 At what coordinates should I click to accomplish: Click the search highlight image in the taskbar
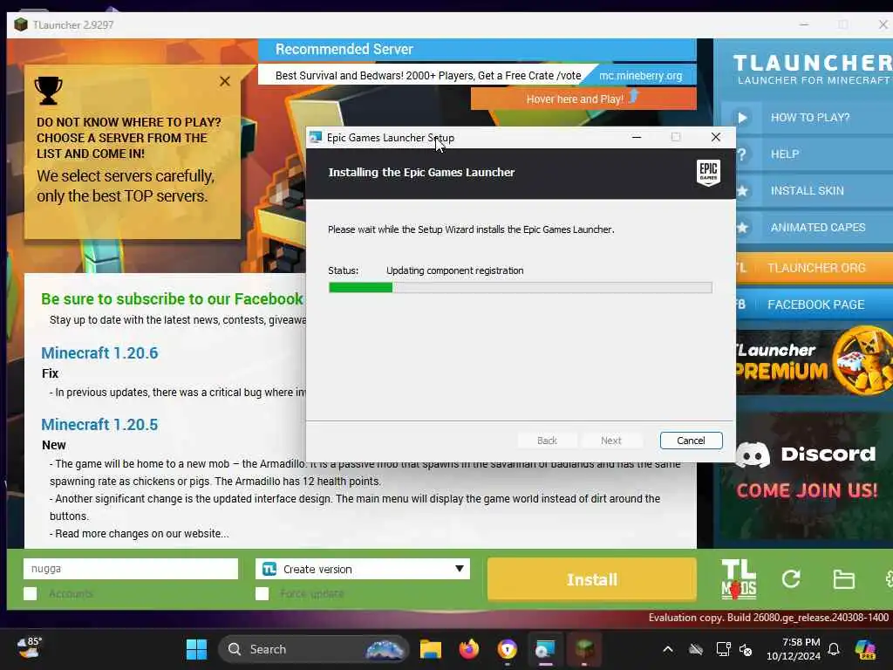tap(385, 649)
